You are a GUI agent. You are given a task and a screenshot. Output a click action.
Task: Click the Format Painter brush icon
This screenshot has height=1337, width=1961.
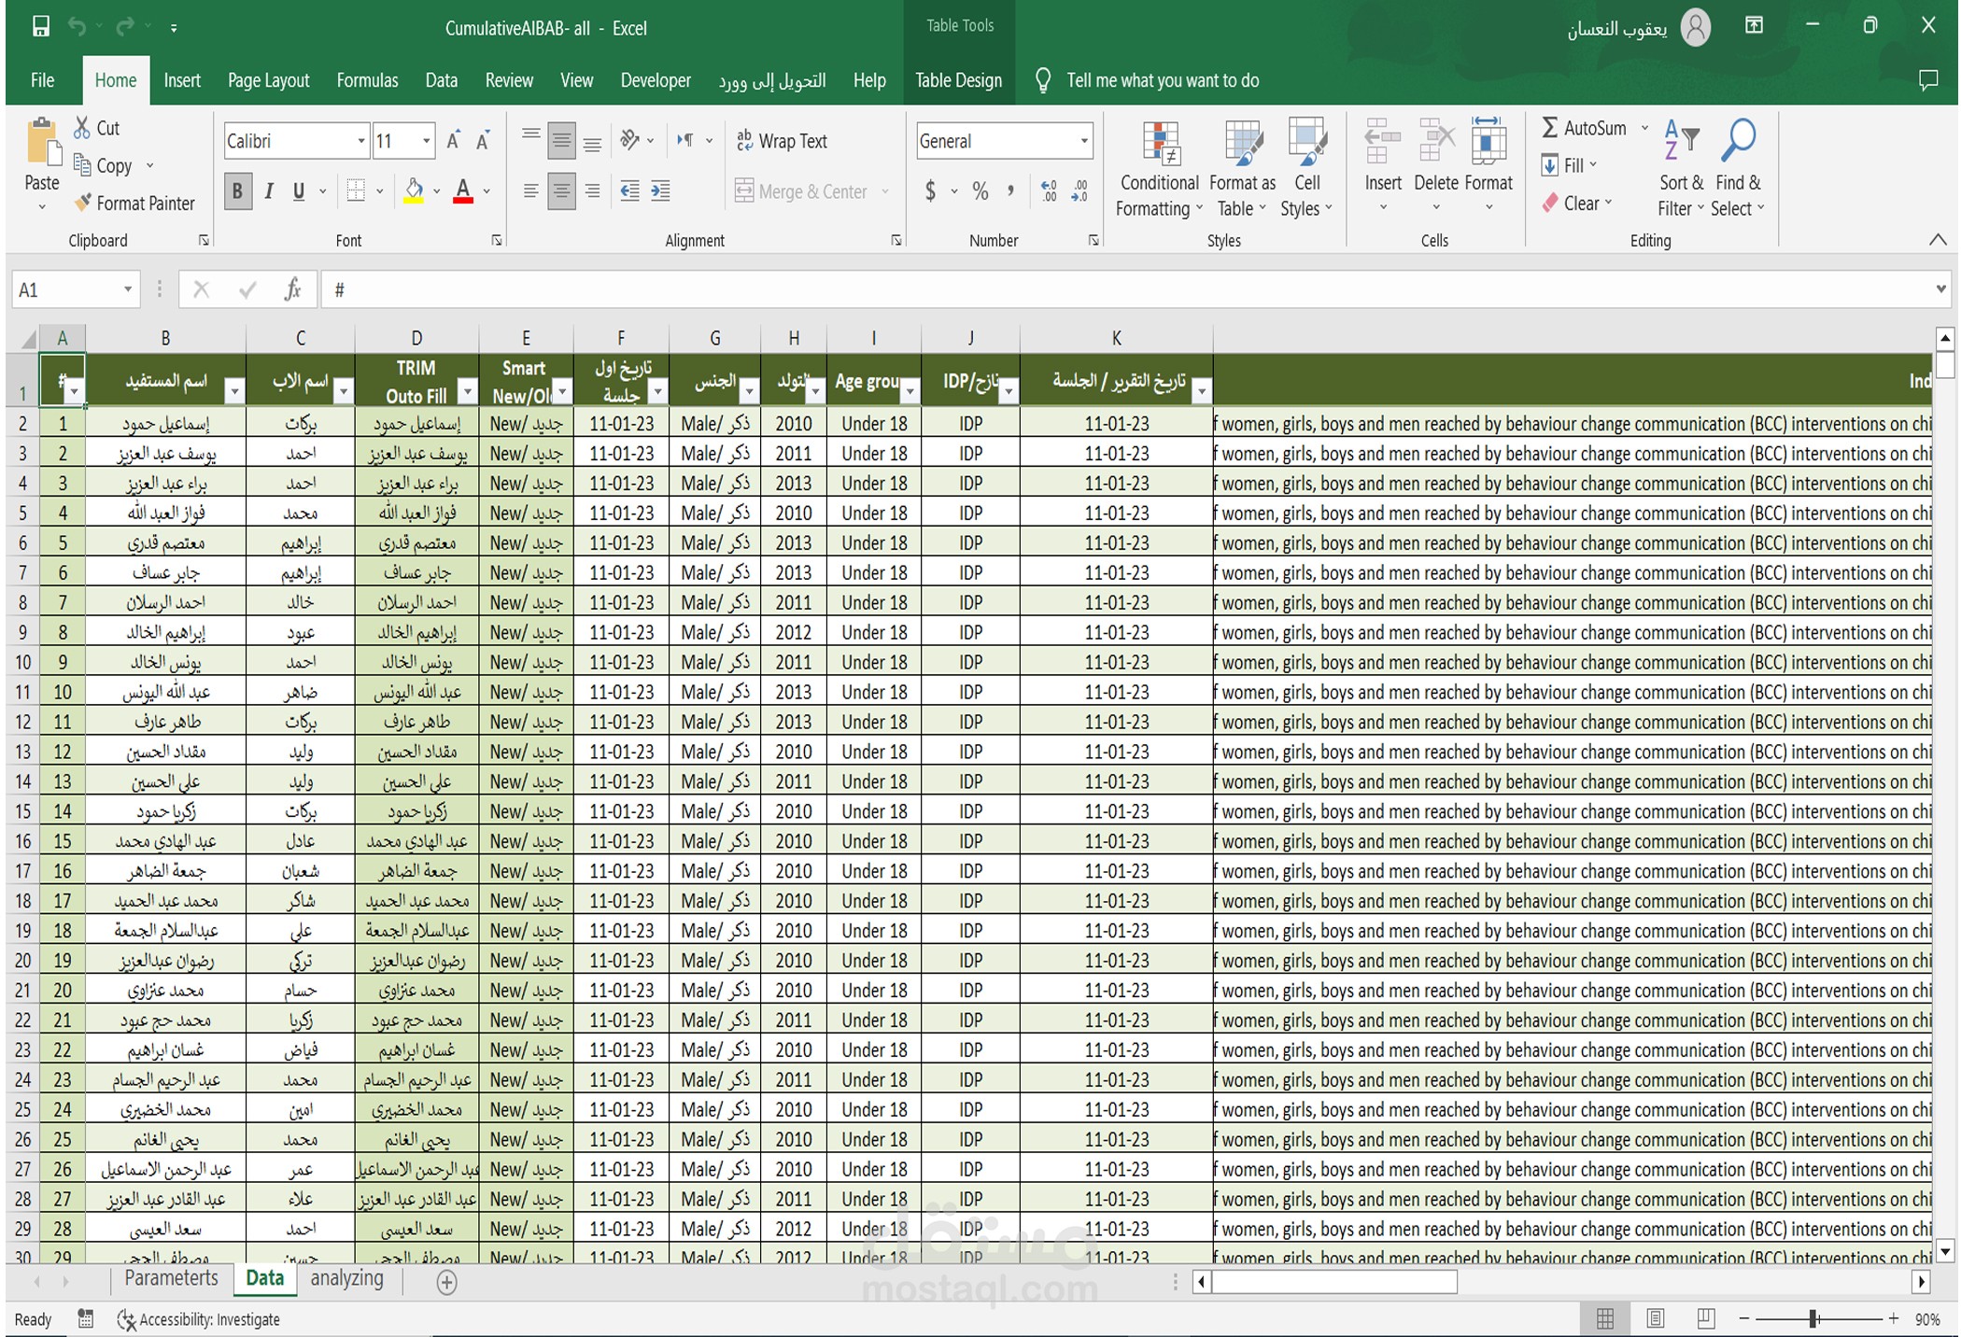click(x=84, y=203)
